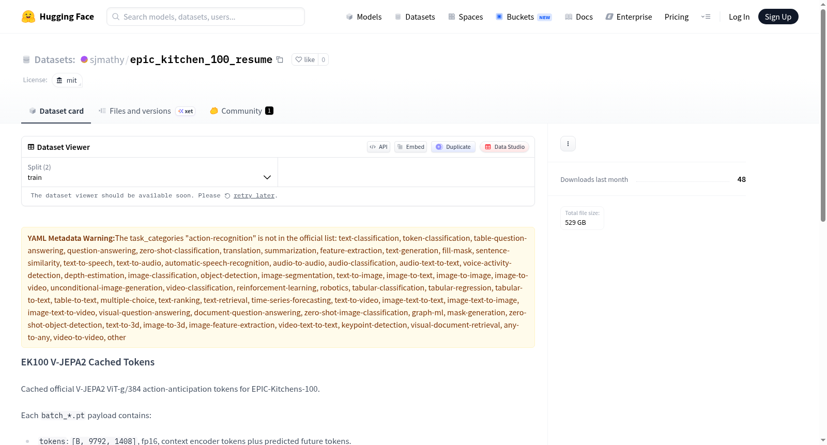Click the license bank icon
Screen dimensions: 827x445
59,80
